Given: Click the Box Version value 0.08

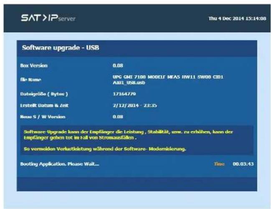Looking at the screenshot, I should [x=118, y=65].
